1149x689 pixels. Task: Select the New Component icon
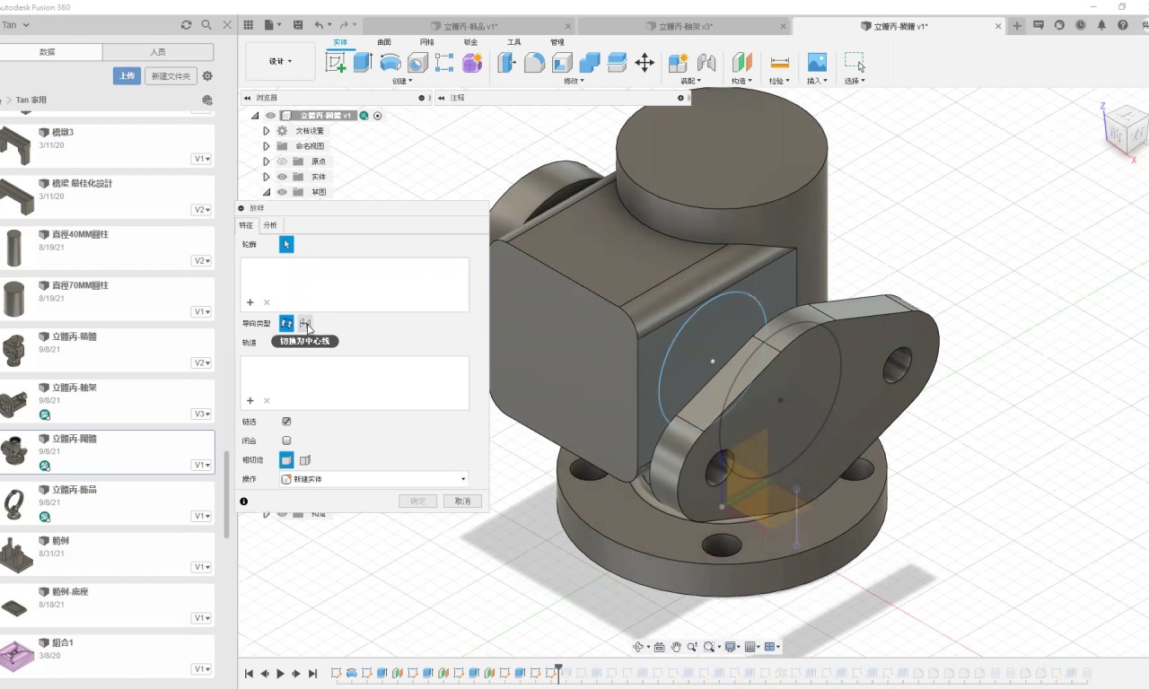pyautogui.click(x=679, y=62)
